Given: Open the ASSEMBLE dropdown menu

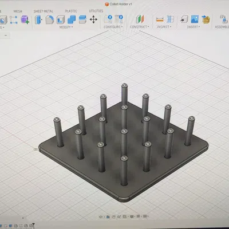Looking at the screenshot, I should click(x=222, y=27).
